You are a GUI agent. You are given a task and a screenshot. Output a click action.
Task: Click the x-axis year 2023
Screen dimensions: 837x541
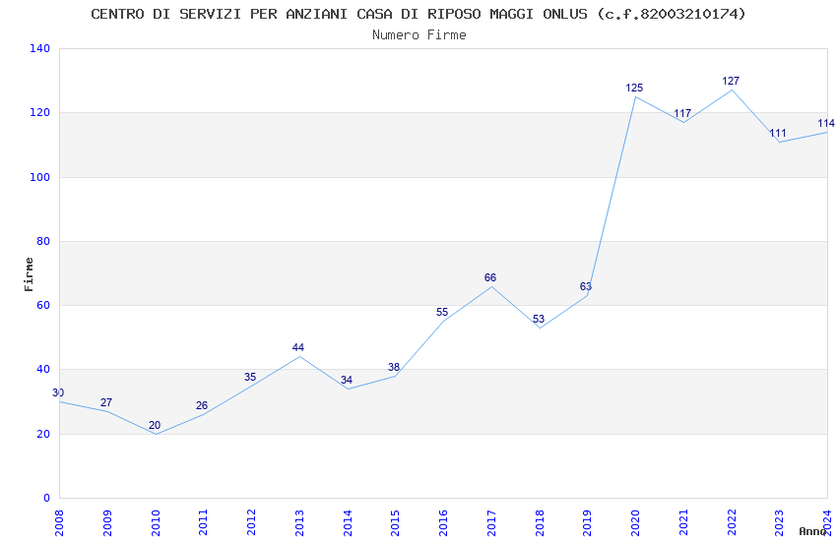[779, 522]
